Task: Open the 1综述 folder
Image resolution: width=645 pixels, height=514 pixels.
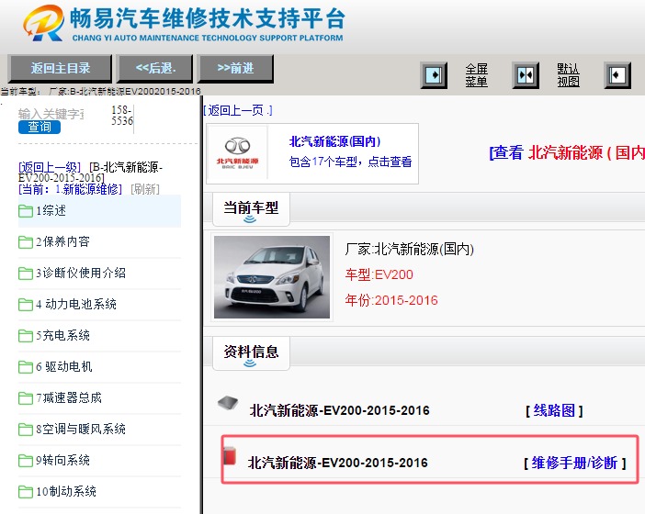Action: pyautogui.click(x=99, y=211)
